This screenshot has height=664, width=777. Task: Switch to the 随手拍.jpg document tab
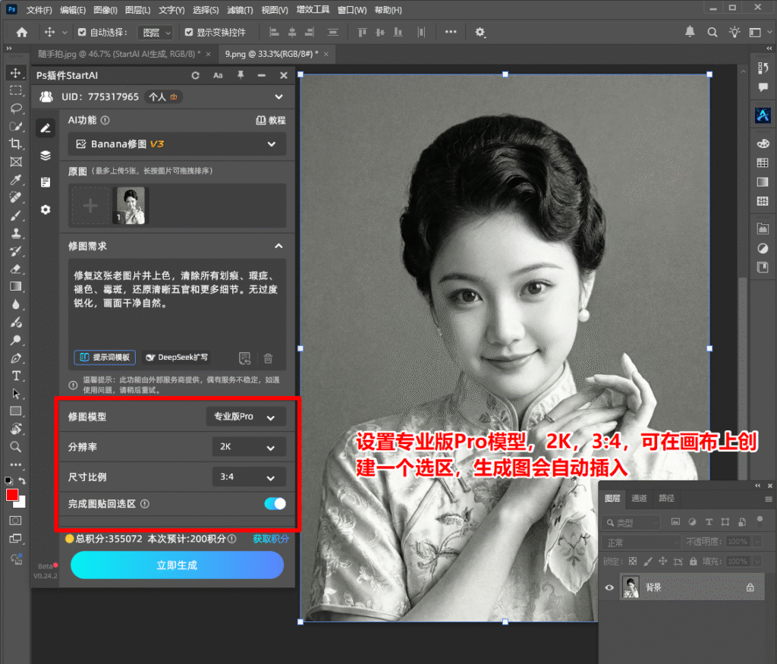pos(119,54)
